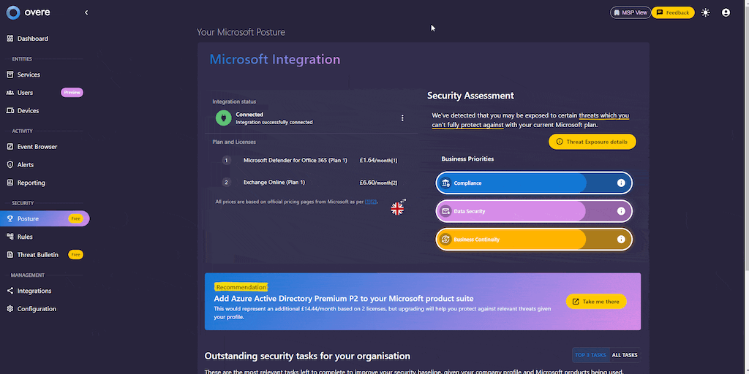Toggle light/dark theme sun icon
749x374 pixels.
tap(705, 12)
